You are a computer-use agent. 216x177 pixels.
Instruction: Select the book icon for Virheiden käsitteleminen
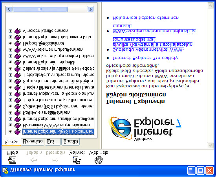18,31
